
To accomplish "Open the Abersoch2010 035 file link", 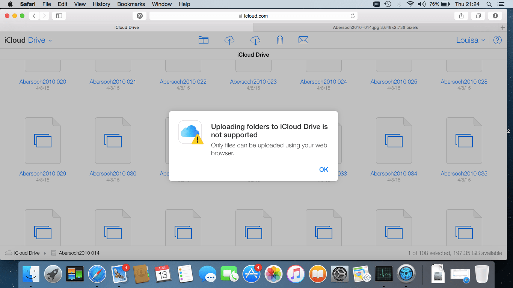I will pyautogui.click(x=464, y=173).
